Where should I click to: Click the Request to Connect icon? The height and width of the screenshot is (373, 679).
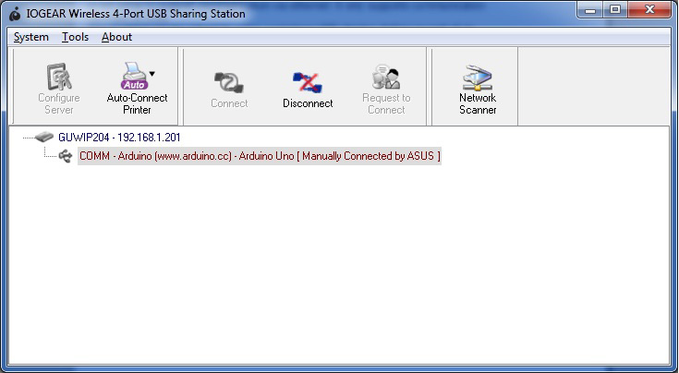[x=386, y=77]
